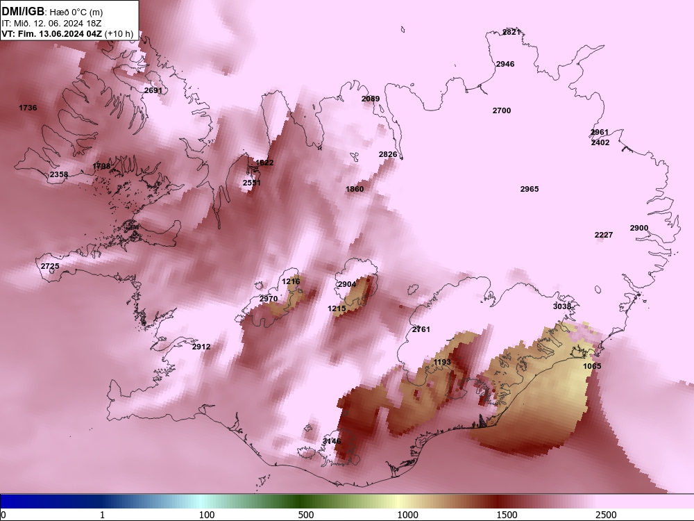694x521 pixels.
Task: Select the 2691 height label
Action: click(153, 90)
